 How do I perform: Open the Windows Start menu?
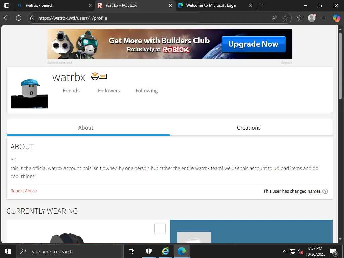pos(8,251)
